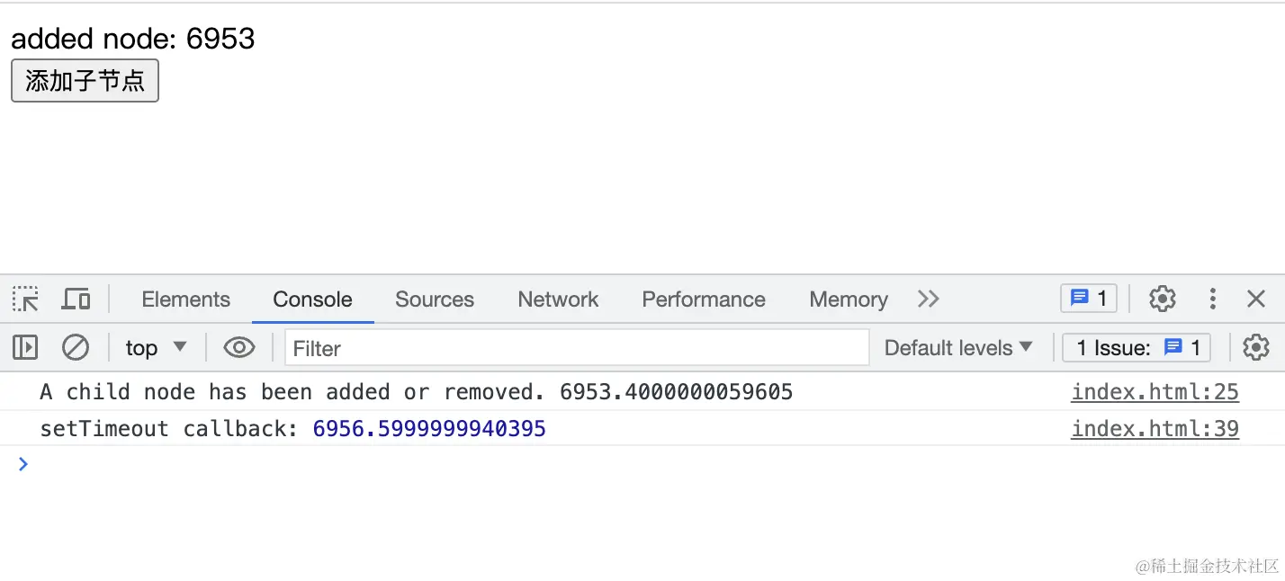Switch to the Network tab
Screen dimensions: 1285x581
coord(558,299)
